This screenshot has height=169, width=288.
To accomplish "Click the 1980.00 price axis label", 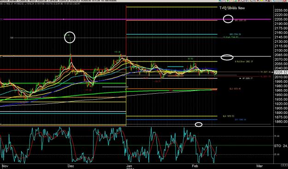I will click(281, 86).
